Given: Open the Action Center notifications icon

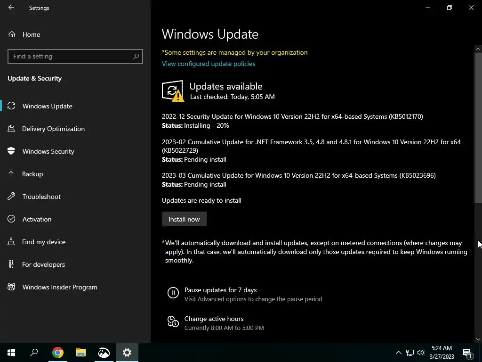Looking at the screenshot, I should tap(467, 353).
